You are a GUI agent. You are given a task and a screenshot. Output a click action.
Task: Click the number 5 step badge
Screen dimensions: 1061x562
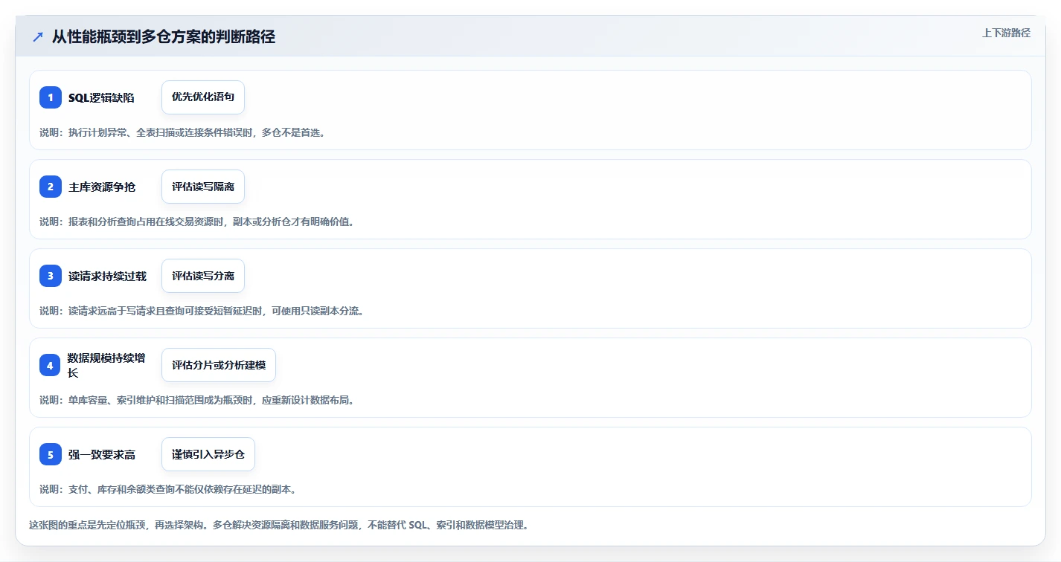click(51, 454)
